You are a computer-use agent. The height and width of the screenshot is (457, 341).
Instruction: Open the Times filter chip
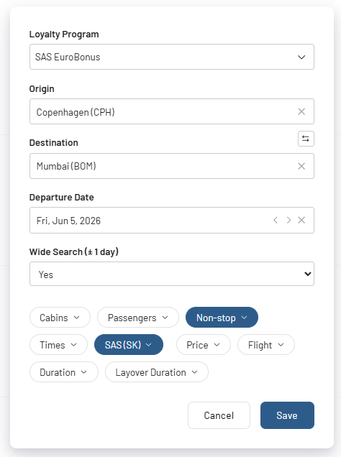pyautogui.click(x=58, y=345)
